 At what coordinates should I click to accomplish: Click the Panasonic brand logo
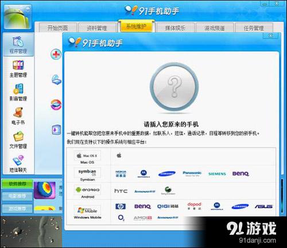[192, 173]
